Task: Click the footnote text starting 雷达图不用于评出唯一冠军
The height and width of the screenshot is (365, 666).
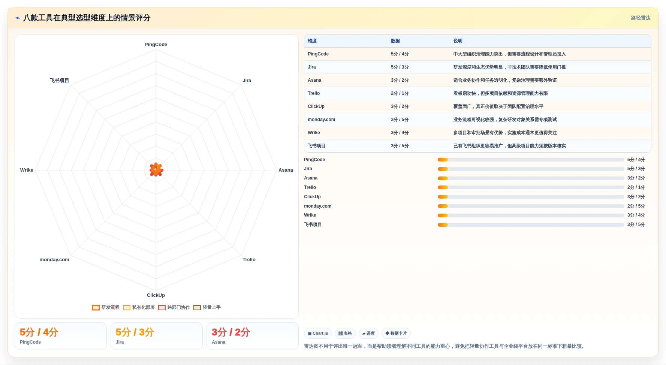Action: [445, 346]
